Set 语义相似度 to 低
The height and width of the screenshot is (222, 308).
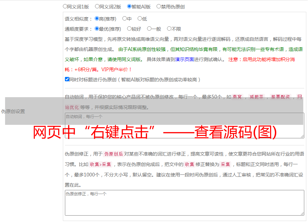tap(140, 19)
